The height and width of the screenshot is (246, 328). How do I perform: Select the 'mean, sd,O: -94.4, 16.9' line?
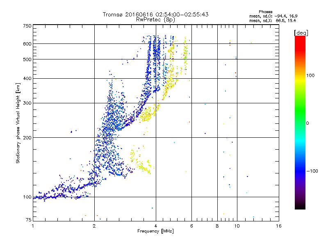click(273, 16)
